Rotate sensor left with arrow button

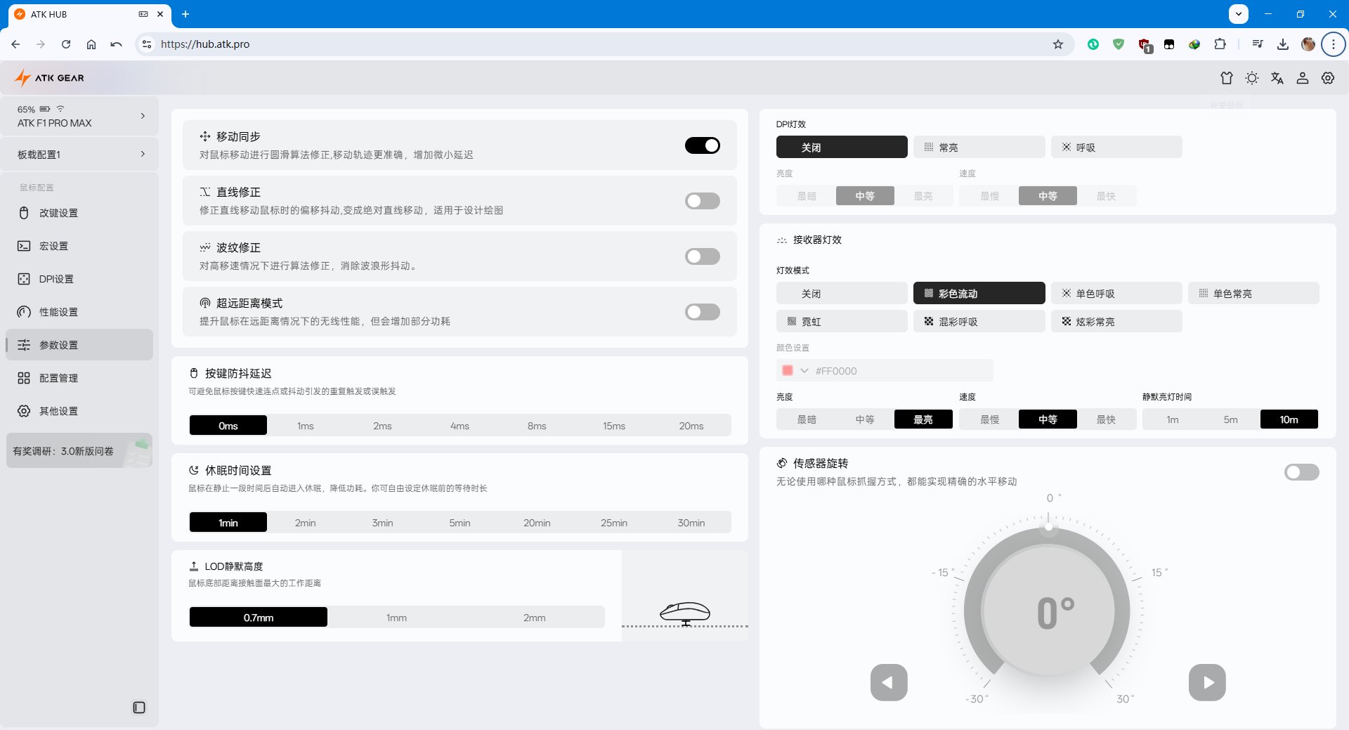pos(889,682)
